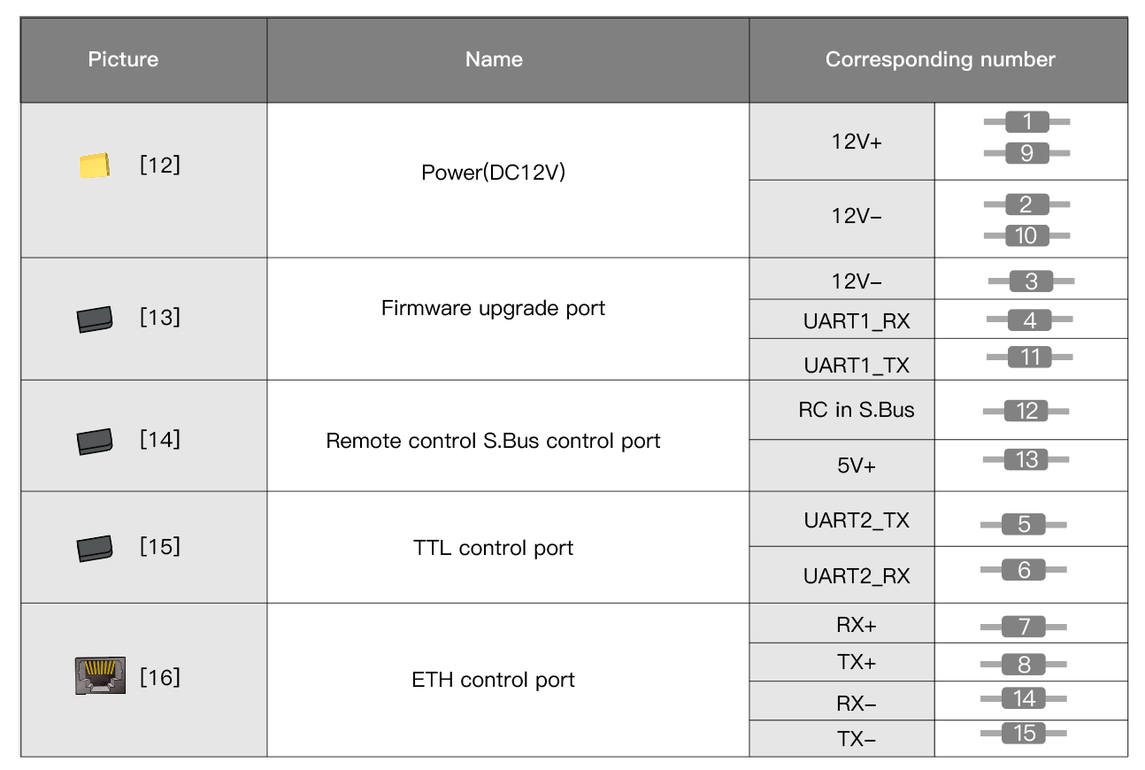The height and width of the screenshot is (770, 1145).
Task: Click the pin number 5 badge
Action: click(x=1024, y=524)
